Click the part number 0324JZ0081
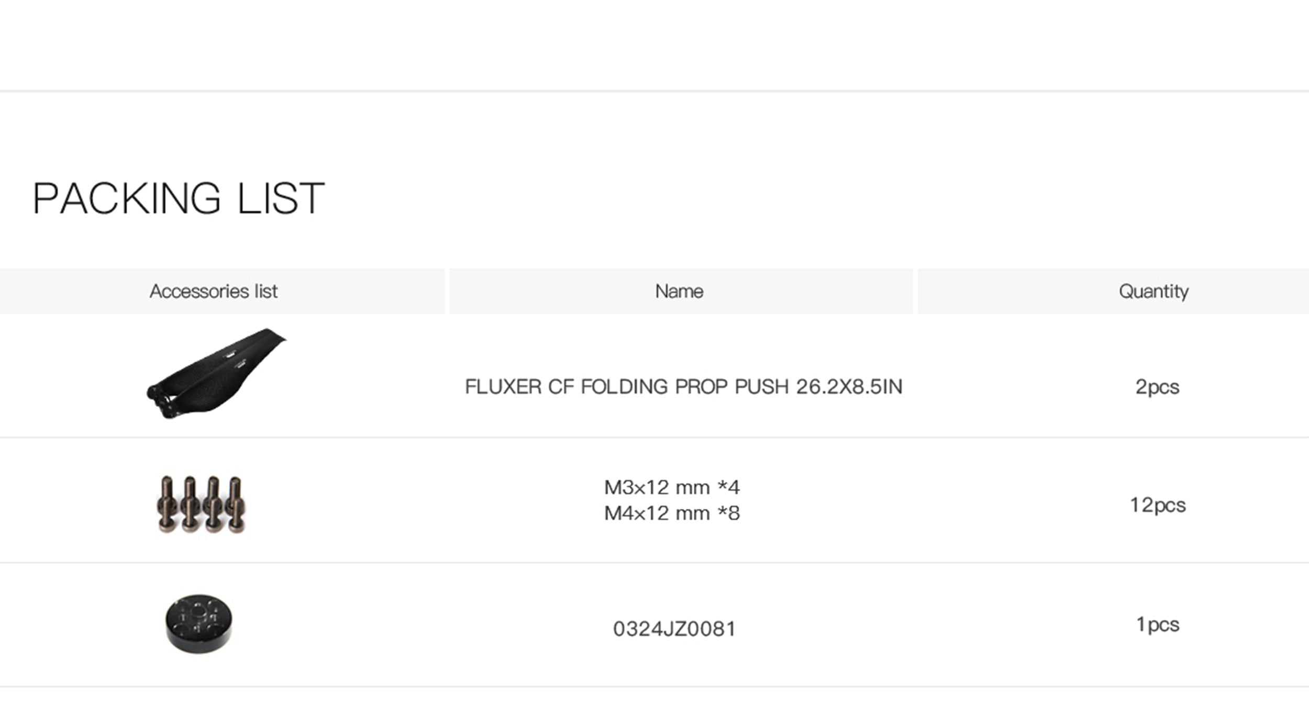1309x723 pixels. [x=674, y=629]
